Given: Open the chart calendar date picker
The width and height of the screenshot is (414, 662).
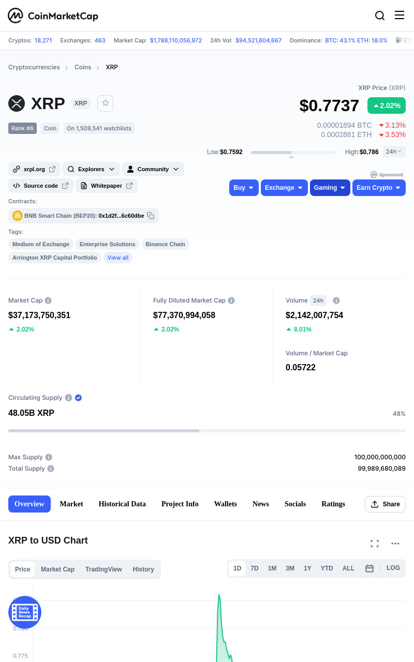Looking at the screenshot, I should point(369,568).
